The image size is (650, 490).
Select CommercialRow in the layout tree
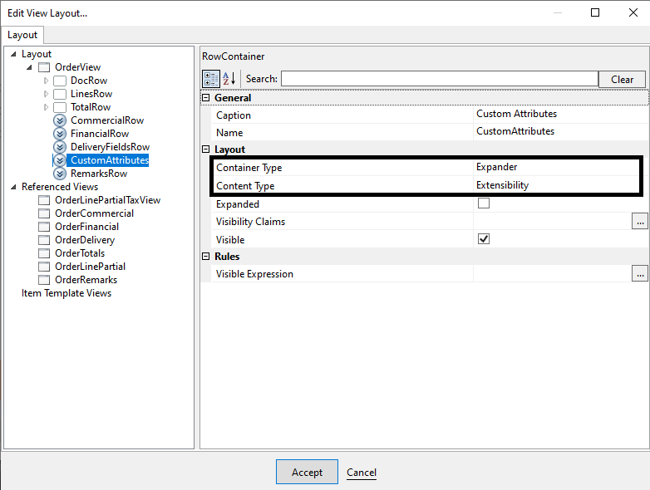click(x=107, y=120)
